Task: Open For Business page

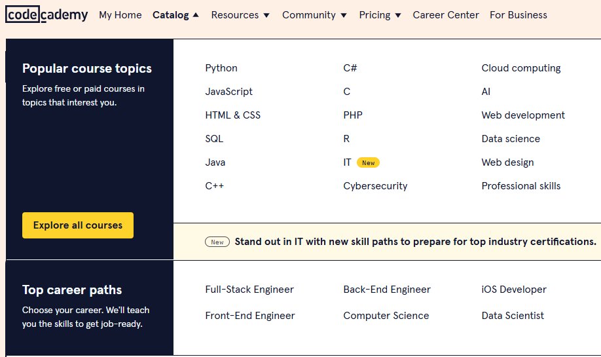Action: pyautogui.click(x=519, y=15)
